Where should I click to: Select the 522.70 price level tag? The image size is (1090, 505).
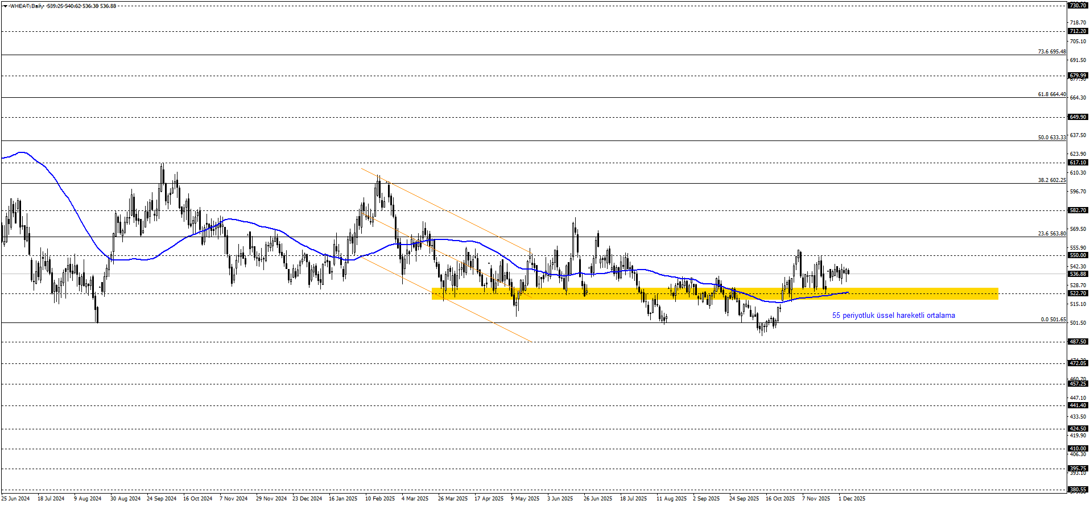point(1078,293)
